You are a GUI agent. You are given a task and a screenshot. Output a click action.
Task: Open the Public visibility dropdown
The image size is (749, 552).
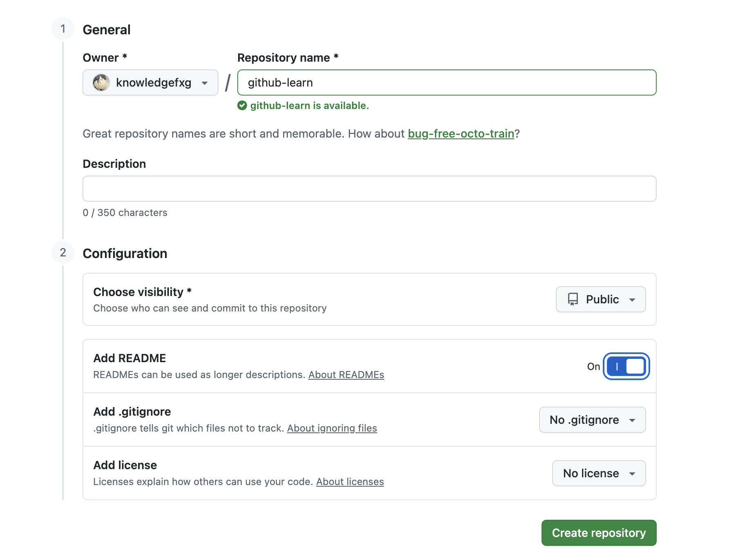click(601, 299)
